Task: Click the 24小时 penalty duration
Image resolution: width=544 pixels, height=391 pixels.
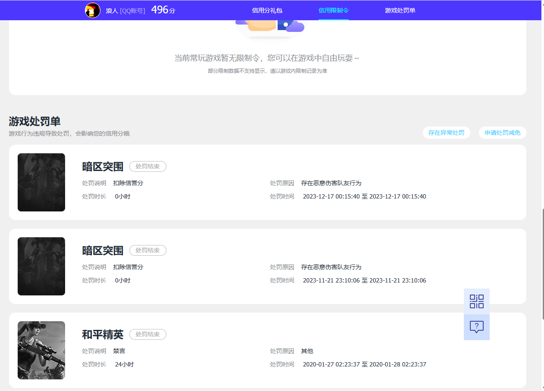Action: point(125,364)
